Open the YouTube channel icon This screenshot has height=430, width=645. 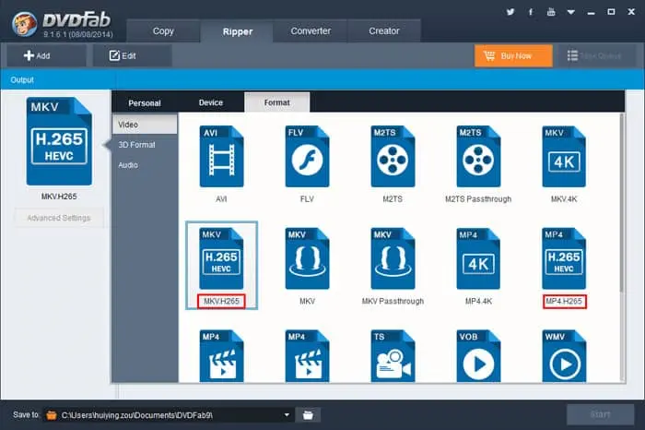[550, 13]
